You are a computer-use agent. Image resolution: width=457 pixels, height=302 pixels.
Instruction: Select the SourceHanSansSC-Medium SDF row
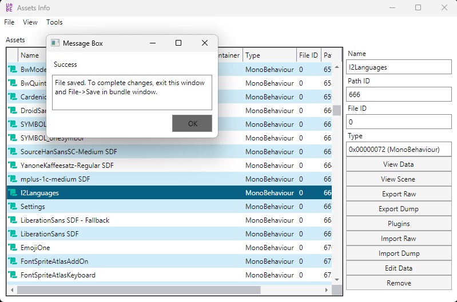tap(169, 152)
